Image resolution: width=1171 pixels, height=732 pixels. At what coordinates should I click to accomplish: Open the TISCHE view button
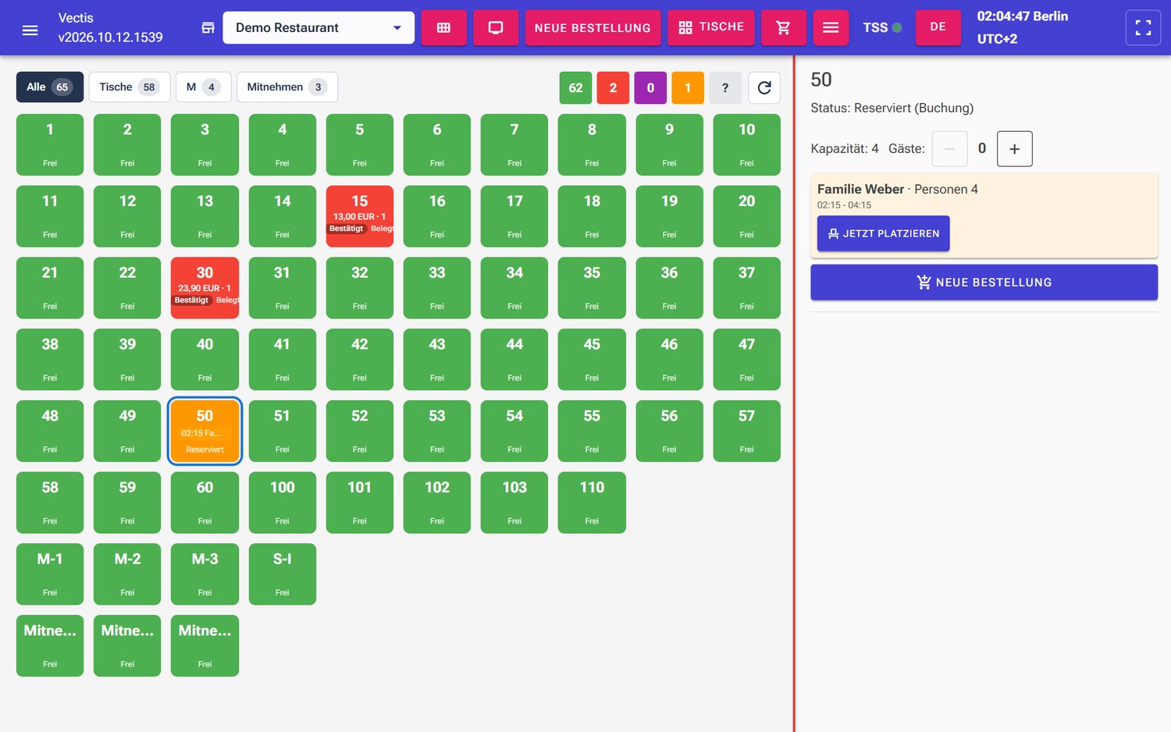711,28
